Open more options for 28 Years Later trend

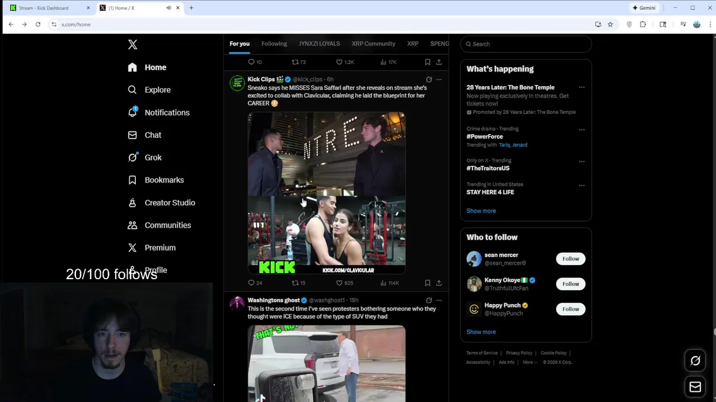pos(582,87)
